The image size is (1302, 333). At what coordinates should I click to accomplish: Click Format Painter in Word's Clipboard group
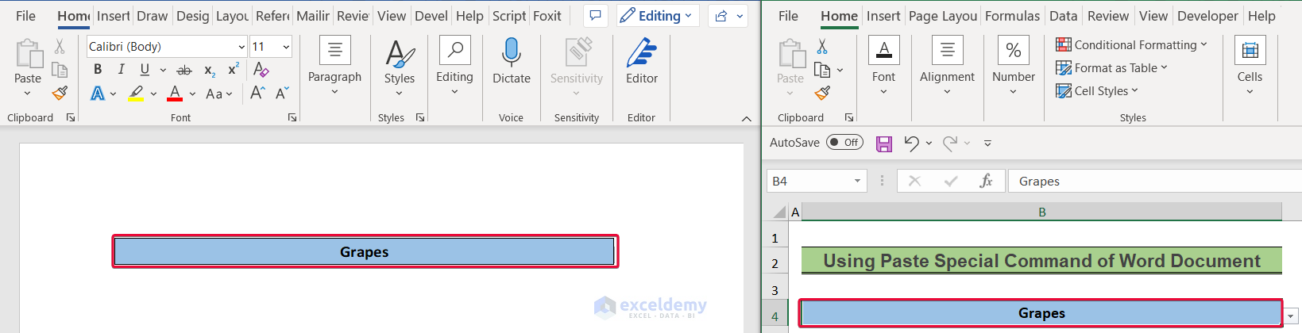pos(60,94)
